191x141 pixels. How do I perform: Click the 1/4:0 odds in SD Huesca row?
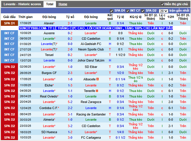[120, 132]
